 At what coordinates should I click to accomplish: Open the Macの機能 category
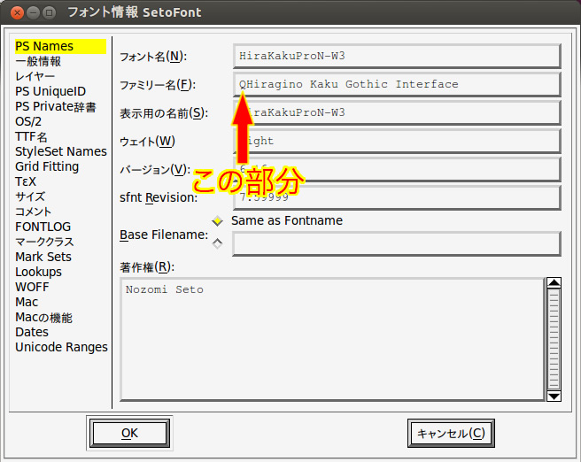click(43, 318)
